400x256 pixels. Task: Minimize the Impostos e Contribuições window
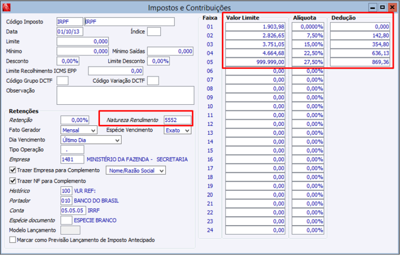pos(372,7)
